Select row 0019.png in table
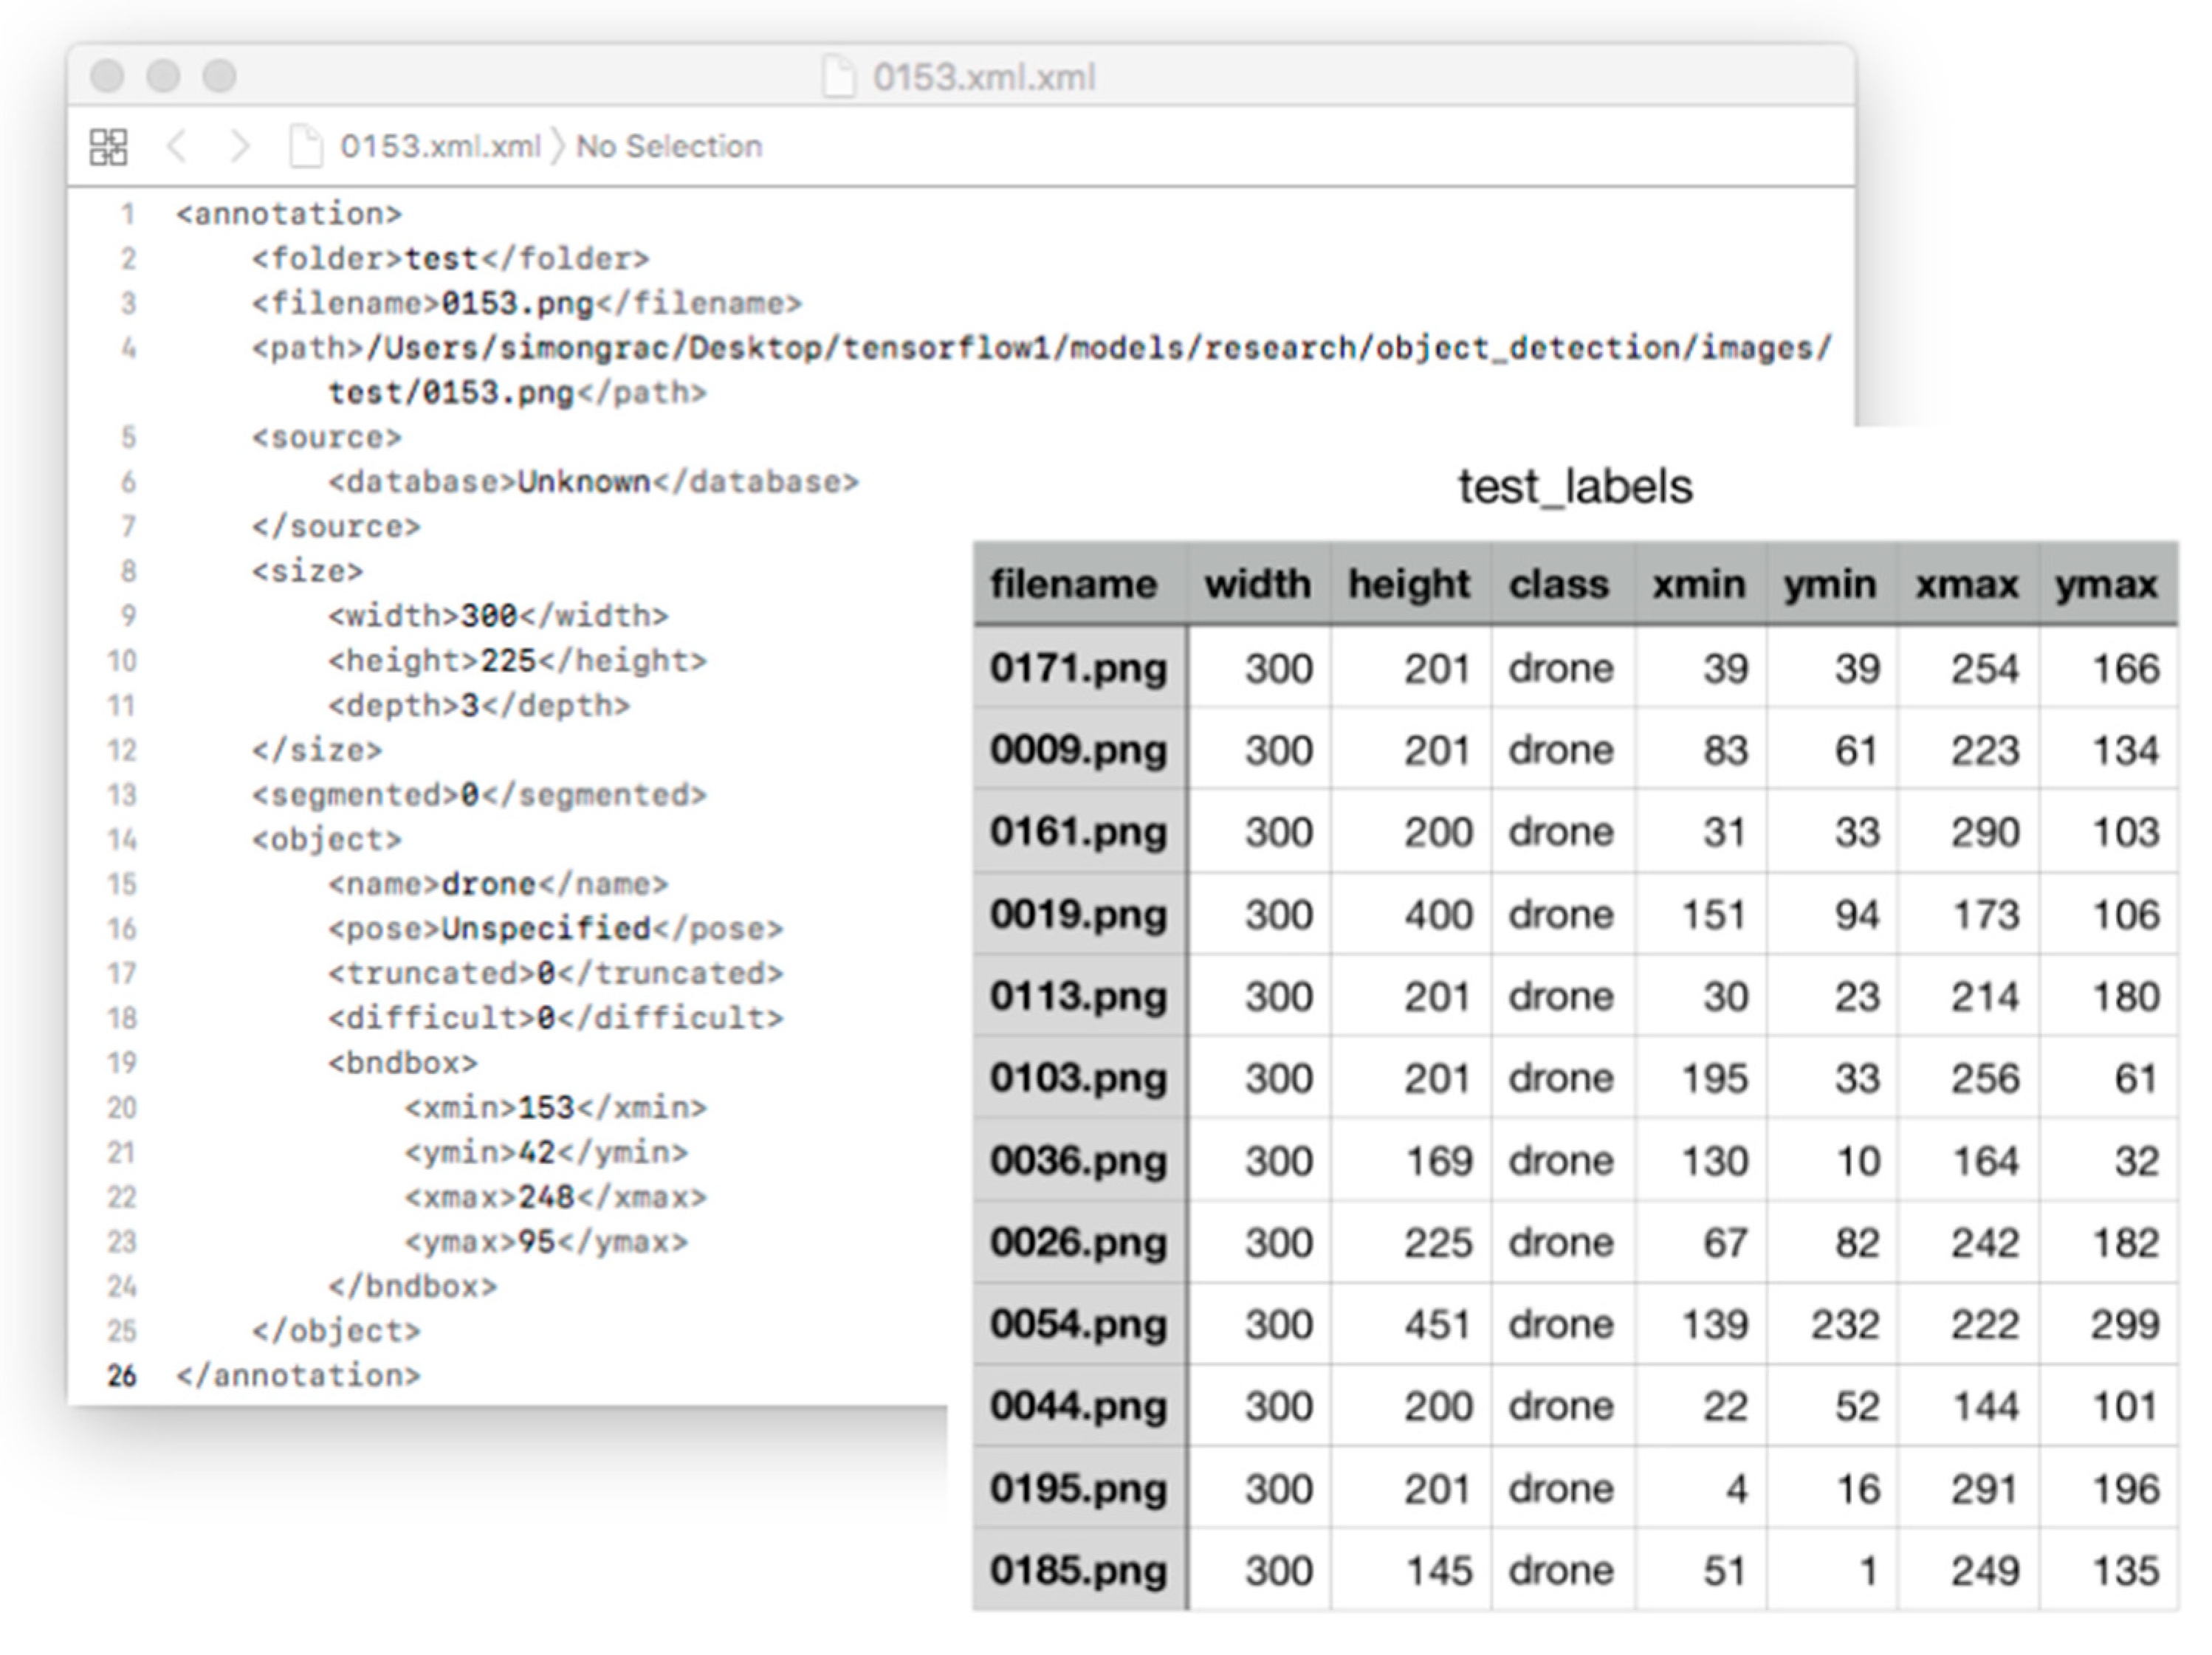This screenshot has width=2212, height=1655. 1079,914
